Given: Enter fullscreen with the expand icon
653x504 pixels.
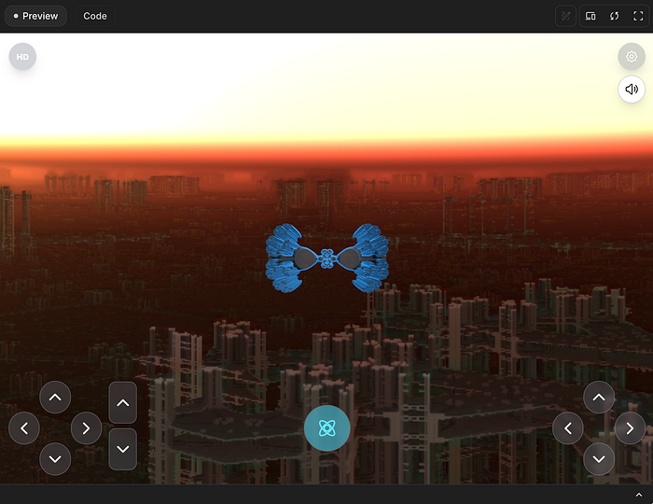Looking at the screenshot, I should 638,16.
